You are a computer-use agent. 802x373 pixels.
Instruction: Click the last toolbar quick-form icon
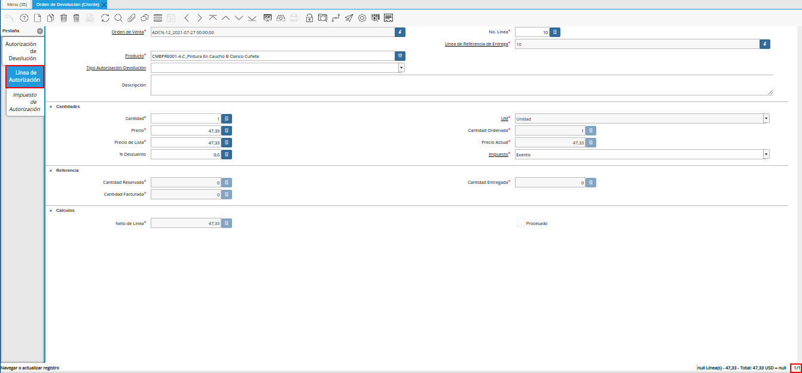pos(389,18)
